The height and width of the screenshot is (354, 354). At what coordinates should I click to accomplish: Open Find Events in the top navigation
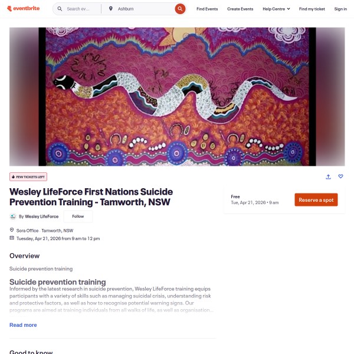tap(207, 9)
